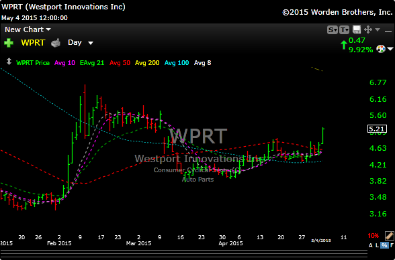395x260 pixels.
Task: Open the T dropdown button
Action: pyautogui.click(x=345, y=30)
